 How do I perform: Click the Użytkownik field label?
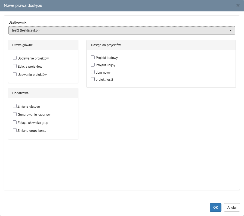17,22
